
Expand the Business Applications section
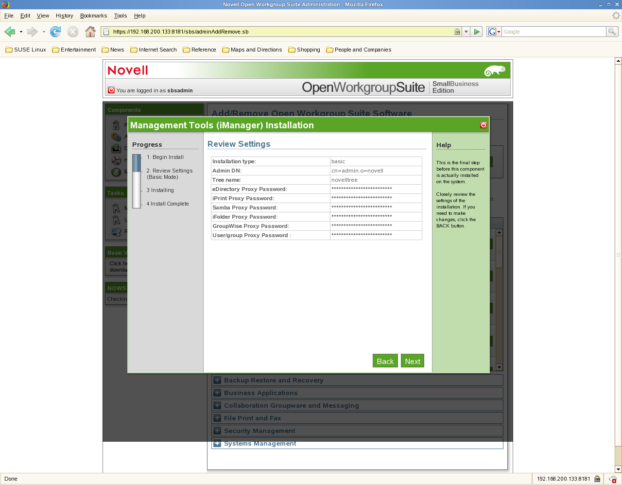coord(217,393)
